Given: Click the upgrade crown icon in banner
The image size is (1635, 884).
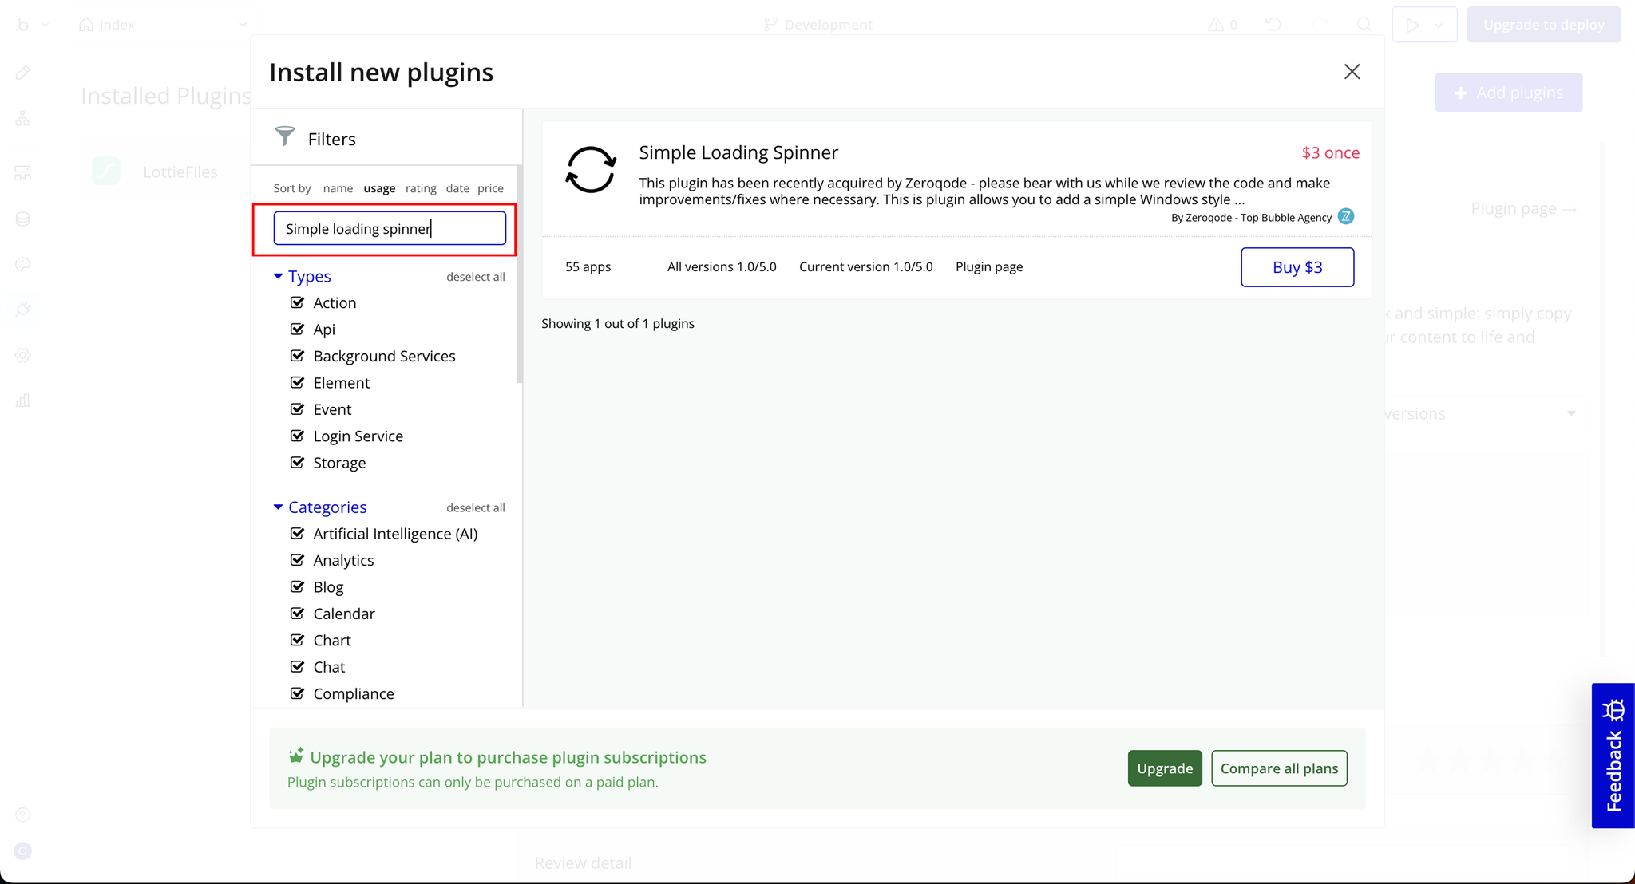Looking at the screenshot, I should pos(296,755).
